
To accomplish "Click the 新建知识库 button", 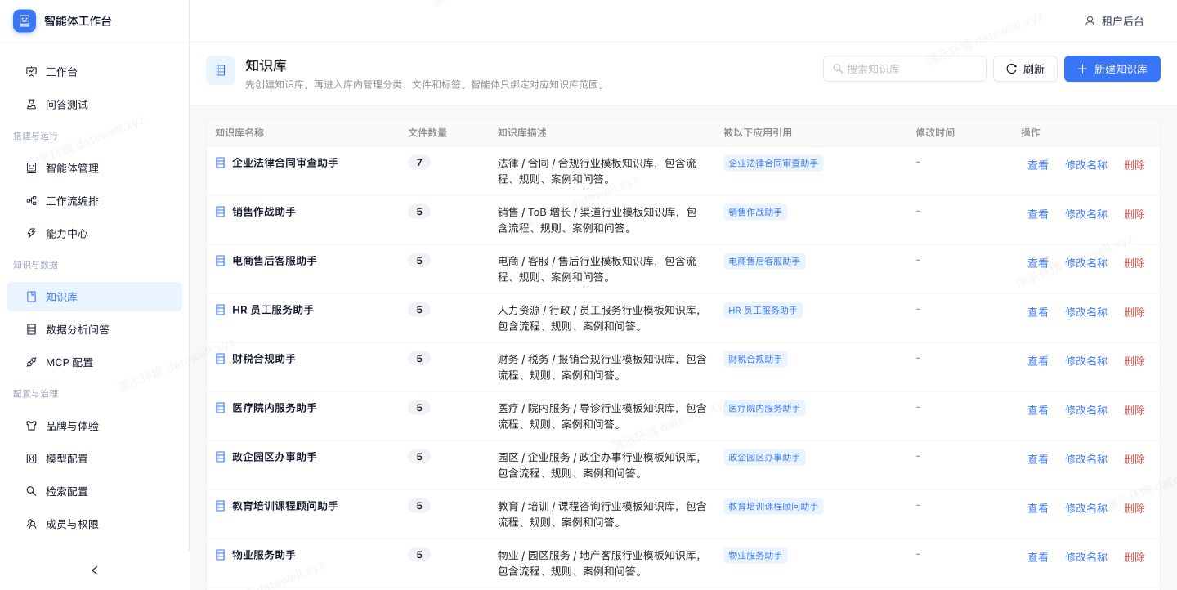I will point(1112,69).
